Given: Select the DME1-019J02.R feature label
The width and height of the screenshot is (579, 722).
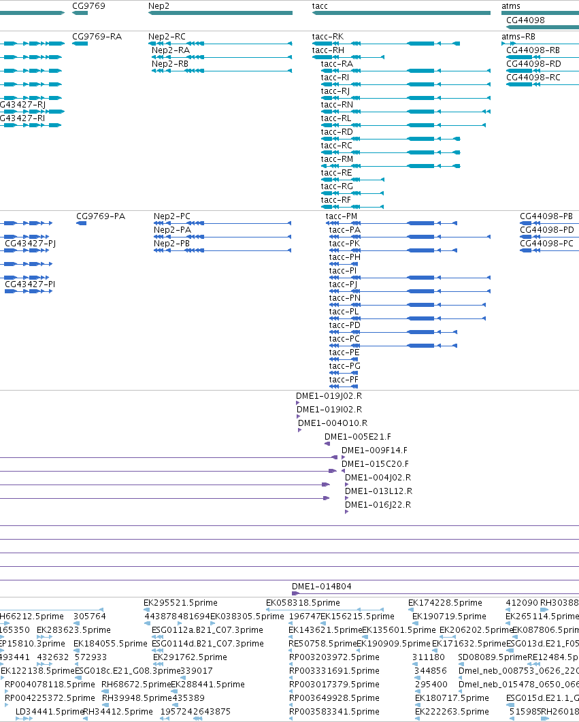Looking at the screenshot, I should point(329,395).
